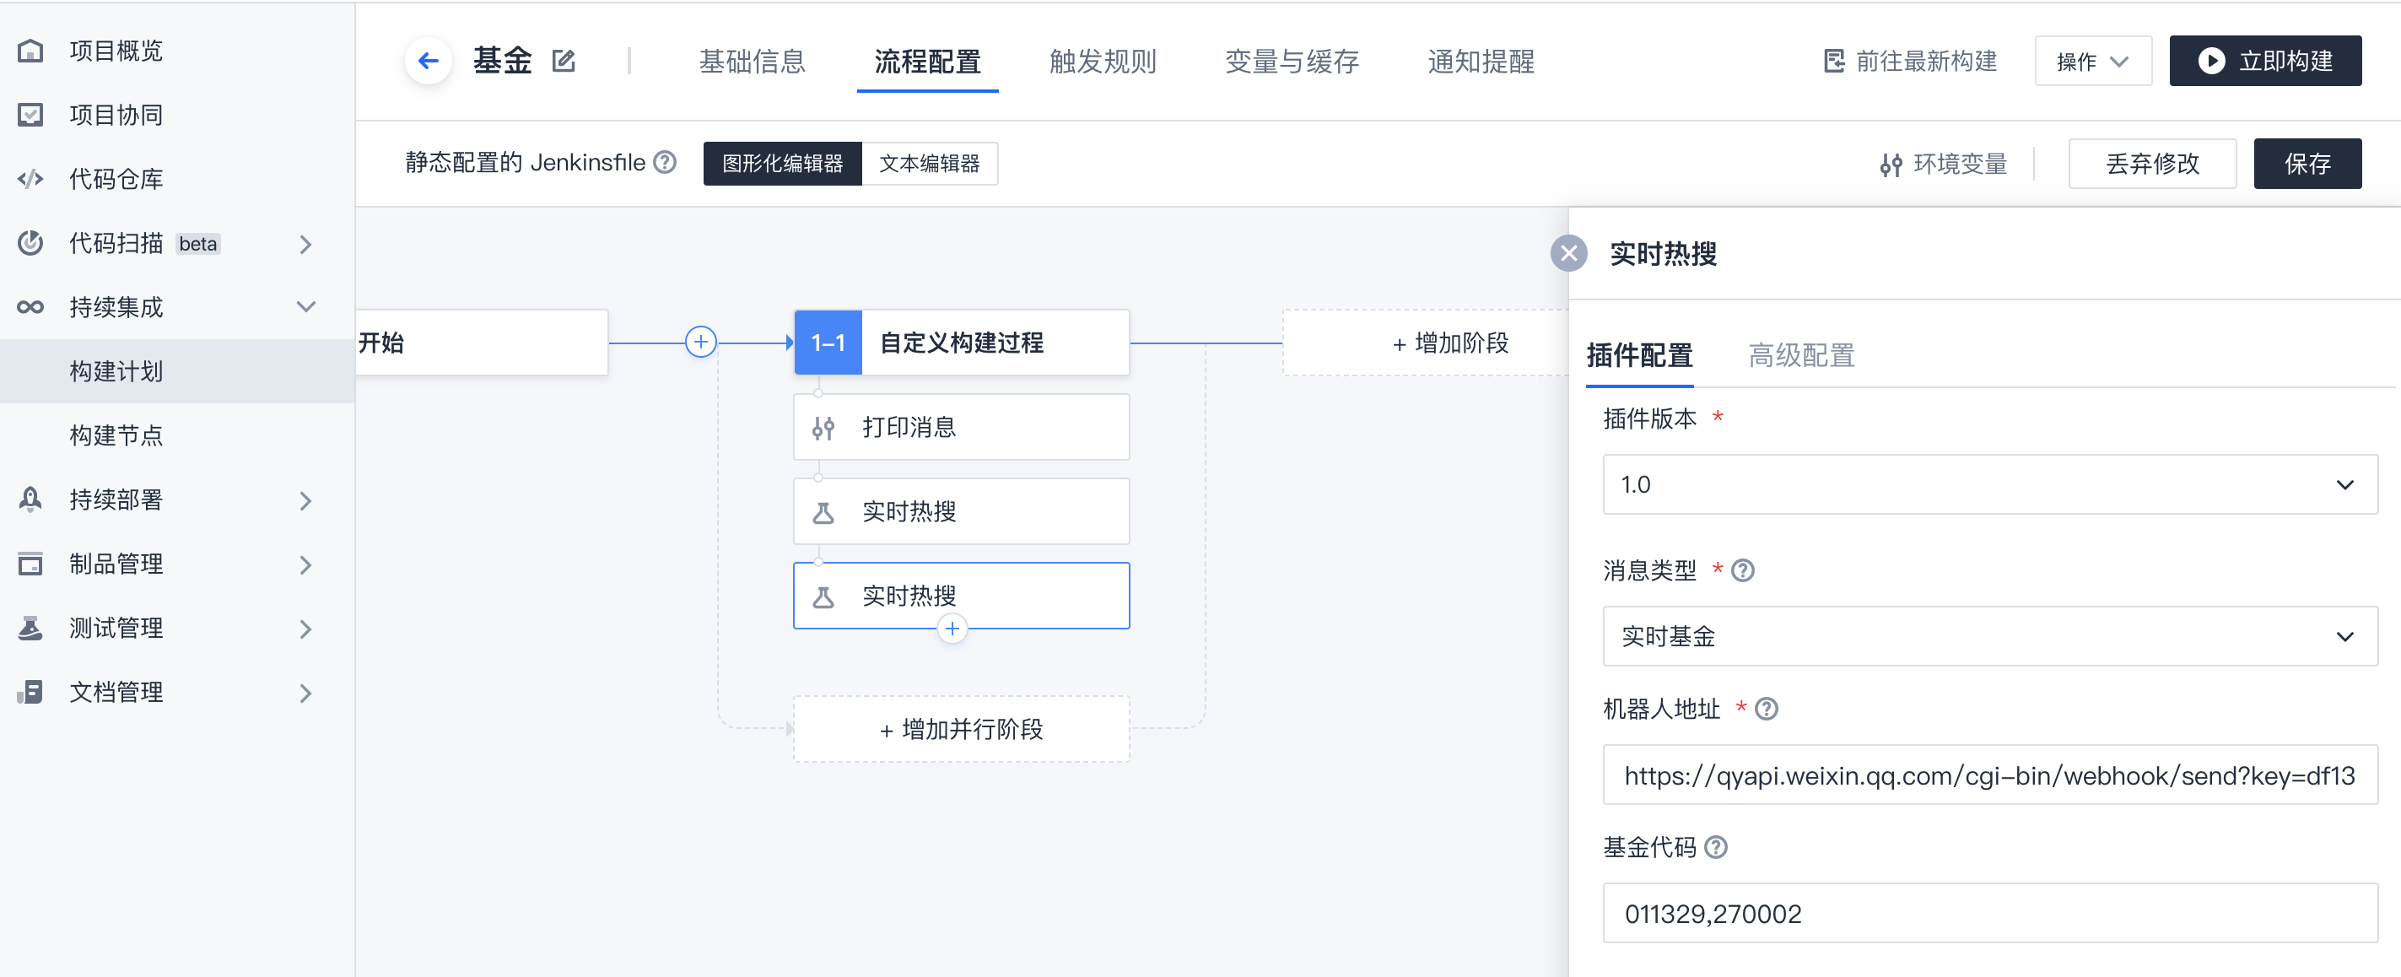Open 代码仓库 in sidebar
The width and height of the screenshot is (2401, 977).
click(x=177, y=179)
